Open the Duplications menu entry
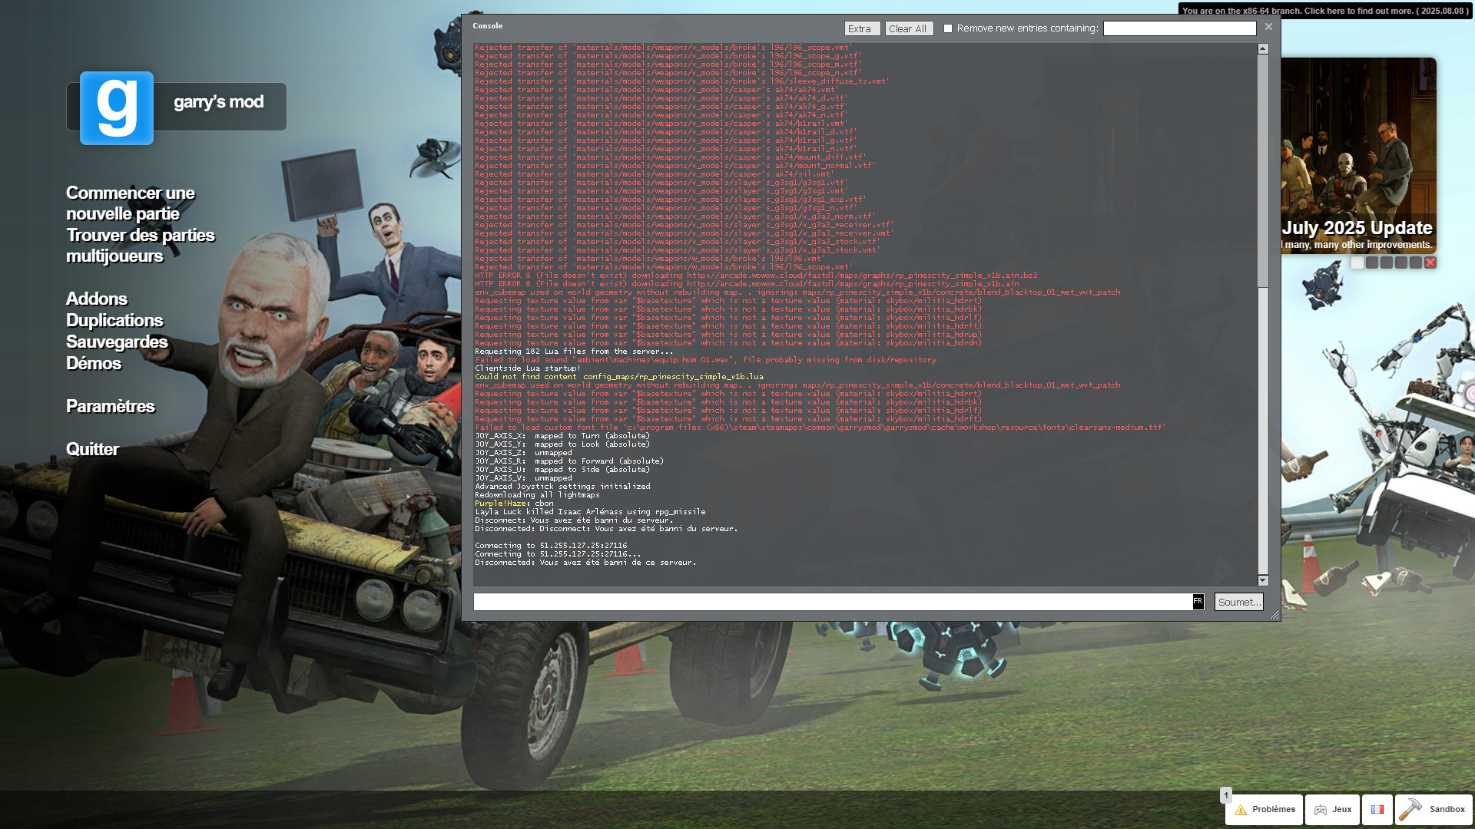1475x829 pixels. tap(114, 320)
